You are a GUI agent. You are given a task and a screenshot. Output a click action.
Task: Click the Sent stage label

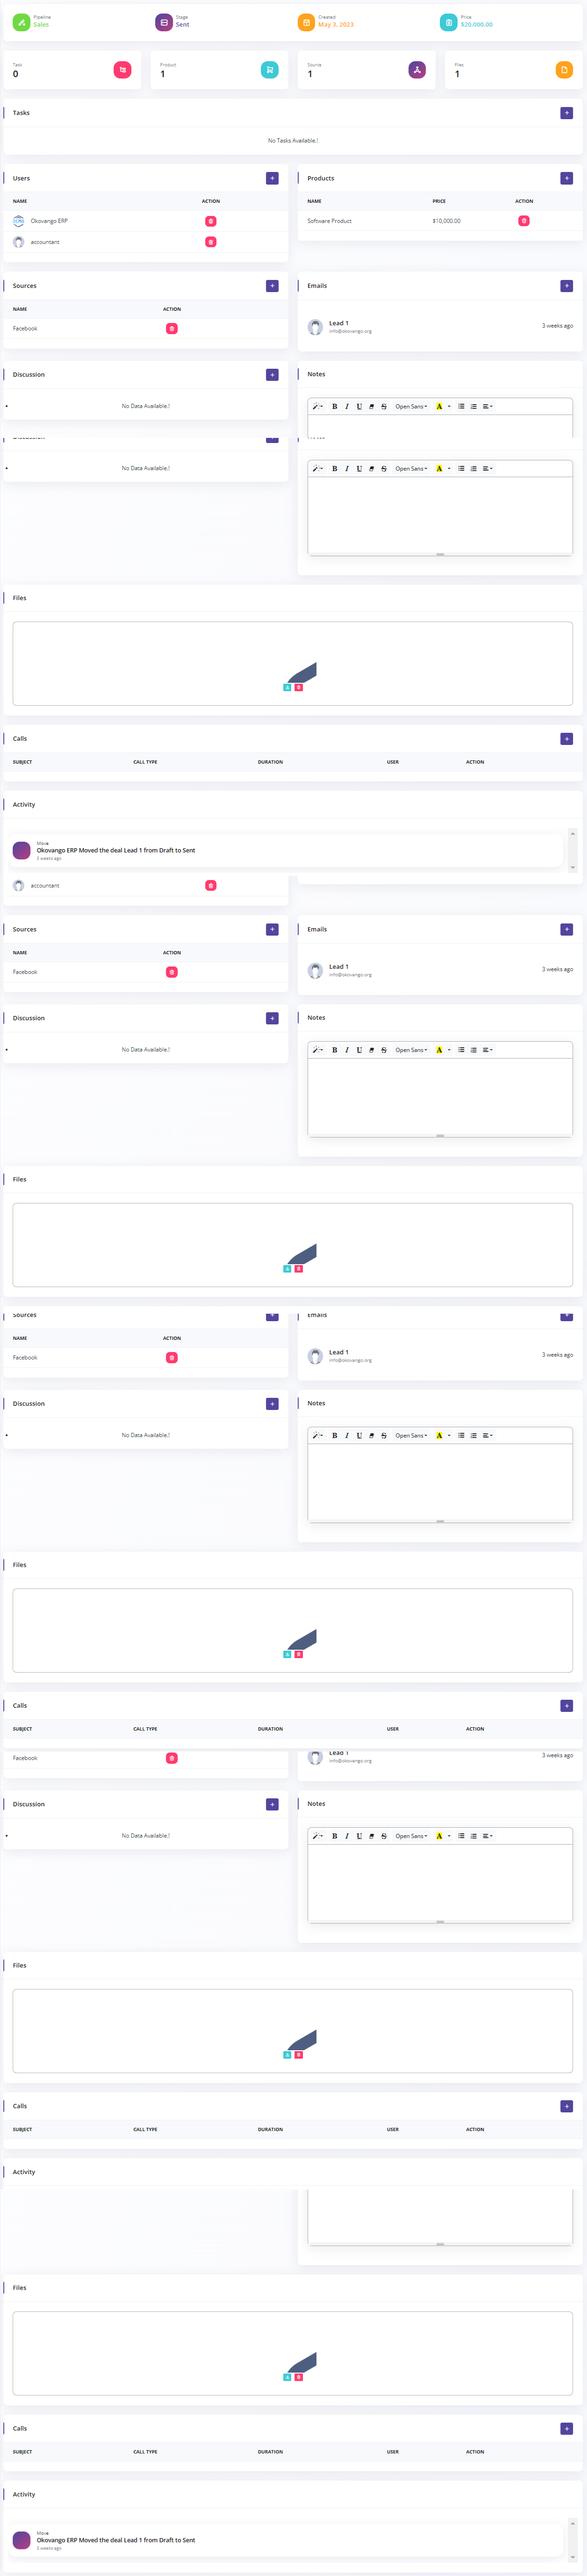point(182,25)
